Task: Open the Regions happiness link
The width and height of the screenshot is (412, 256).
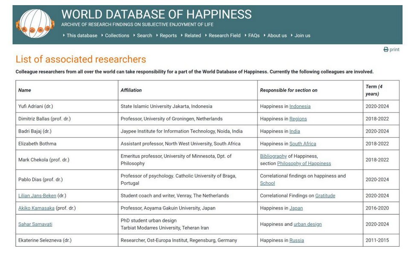Action: [298, 118]
